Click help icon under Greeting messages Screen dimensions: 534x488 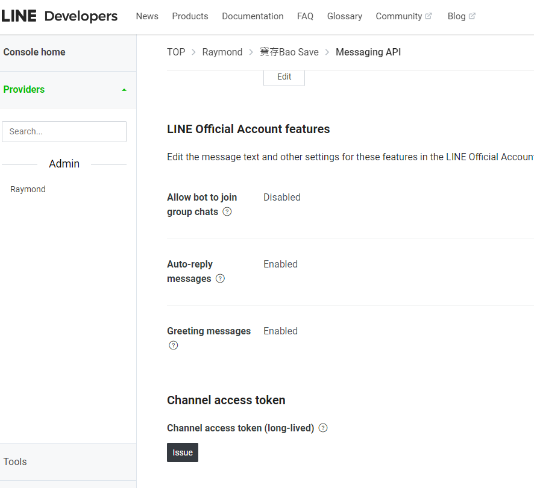point(174,345)
